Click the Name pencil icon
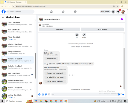Image resolution: width=128 pixels, height=103 pixels. pos(84,35)
